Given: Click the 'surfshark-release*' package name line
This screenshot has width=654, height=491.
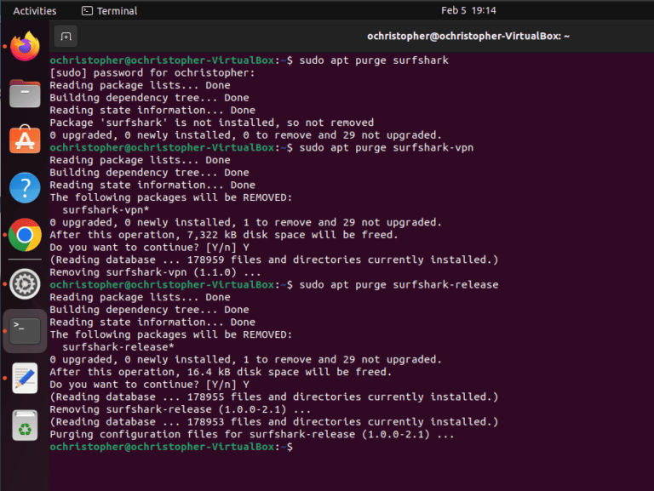Looking at the screenshot, I should (x=118, y=347).
